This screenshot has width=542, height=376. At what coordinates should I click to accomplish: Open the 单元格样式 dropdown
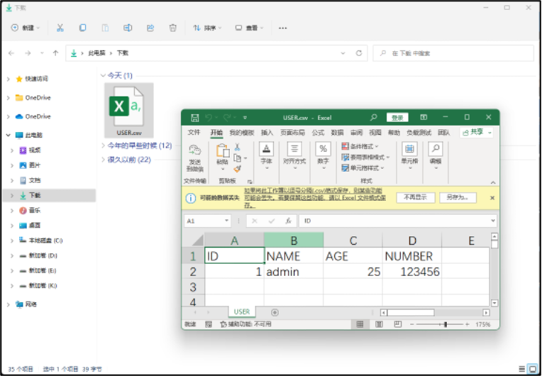tap(363, 168)
